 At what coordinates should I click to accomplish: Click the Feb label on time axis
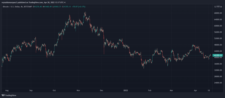point(150,90)
